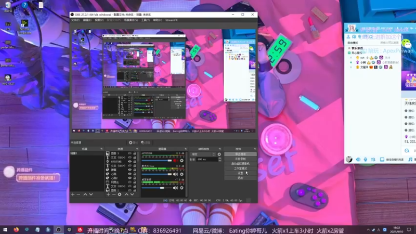Open NVIDIA Broadcast desktop shortcut
This screenshot has height=234, width=416.
click(24, 27)
